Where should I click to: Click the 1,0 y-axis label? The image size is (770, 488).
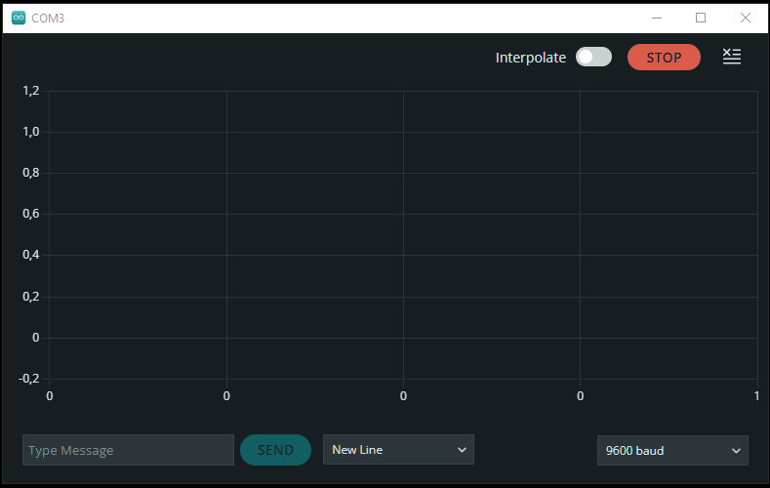pyautogui.click(x=30, y=132)
